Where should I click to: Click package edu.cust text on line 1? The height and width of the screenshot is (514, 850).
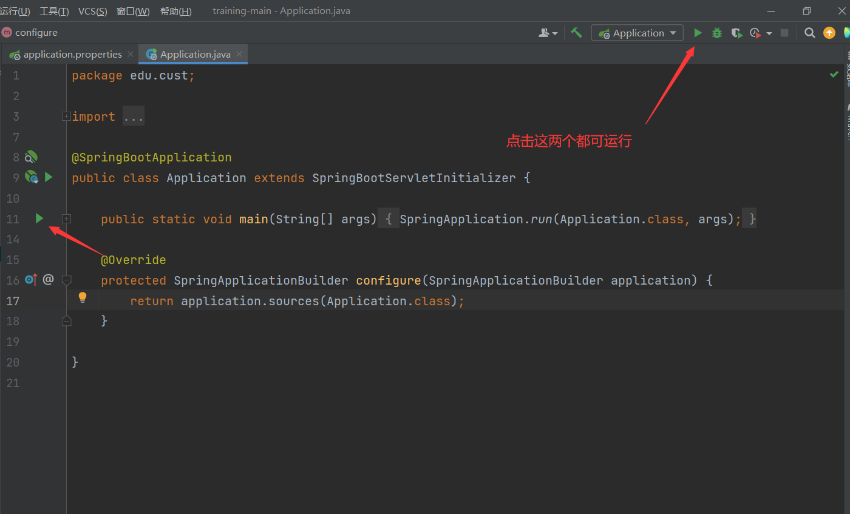(x=133, y=76)
